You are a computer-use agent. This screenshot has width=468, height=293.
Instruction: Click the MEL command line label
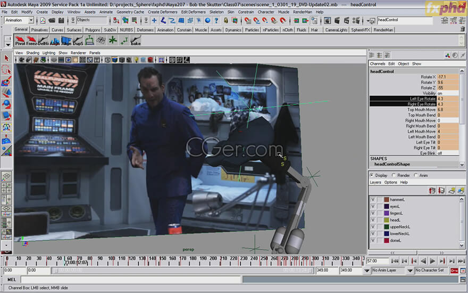tap(12, 280)
